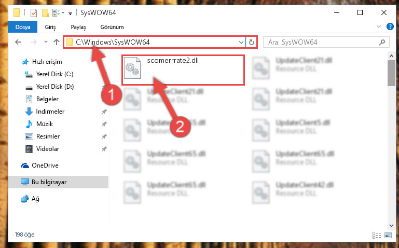Viewport: 399px width, 248px height.
Task: Open the Dosya menu tab
Action: click(23, 26)
